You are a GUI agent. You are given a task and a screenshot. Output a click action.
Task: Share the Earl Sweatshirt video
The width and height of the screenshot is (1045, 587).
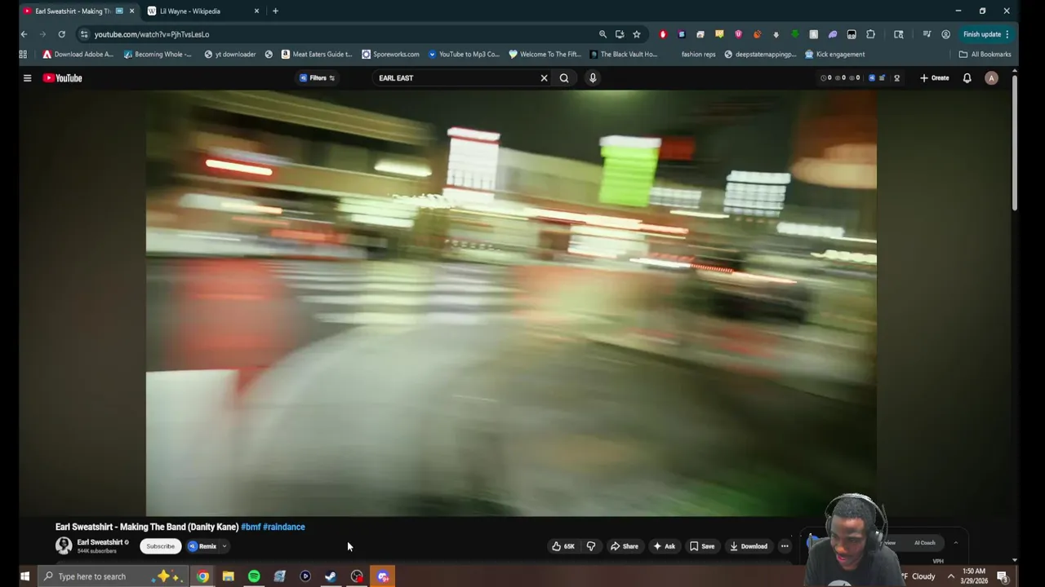(x=625, y=546)
